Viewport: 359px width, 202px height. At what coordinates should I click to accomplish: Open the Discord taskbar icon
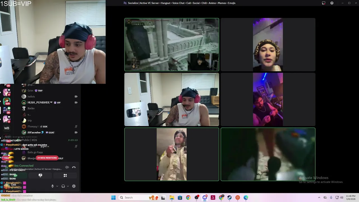click(205, 198)
